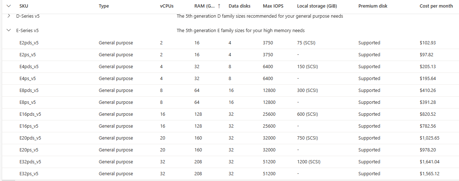
Task: Sort by the SKU column header
Action: click(23, 6)
